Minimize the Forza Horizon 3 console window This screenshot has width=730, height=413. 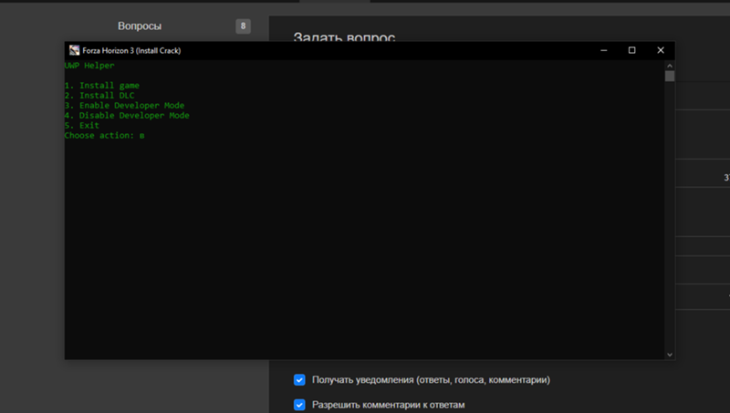click(x=604, y=50)
